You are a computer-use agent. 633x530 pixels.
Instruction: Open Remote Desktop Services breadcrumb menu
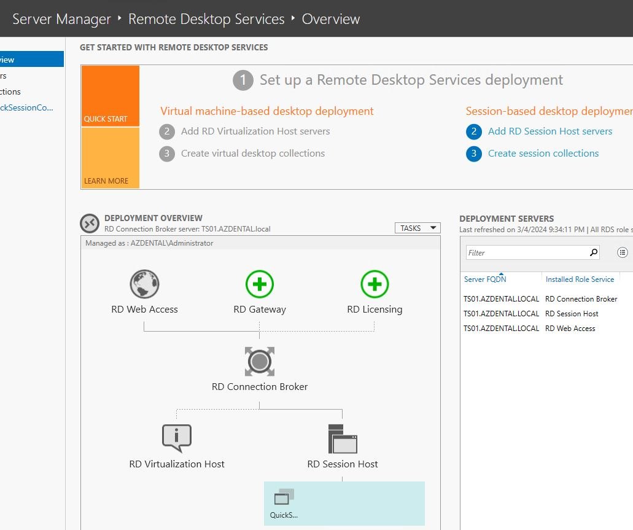coord(206,19)
